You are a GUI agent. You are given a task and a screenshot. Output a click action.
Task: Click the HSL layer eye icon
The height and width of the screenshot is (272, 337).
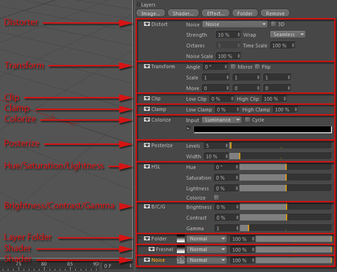[147, 167]
